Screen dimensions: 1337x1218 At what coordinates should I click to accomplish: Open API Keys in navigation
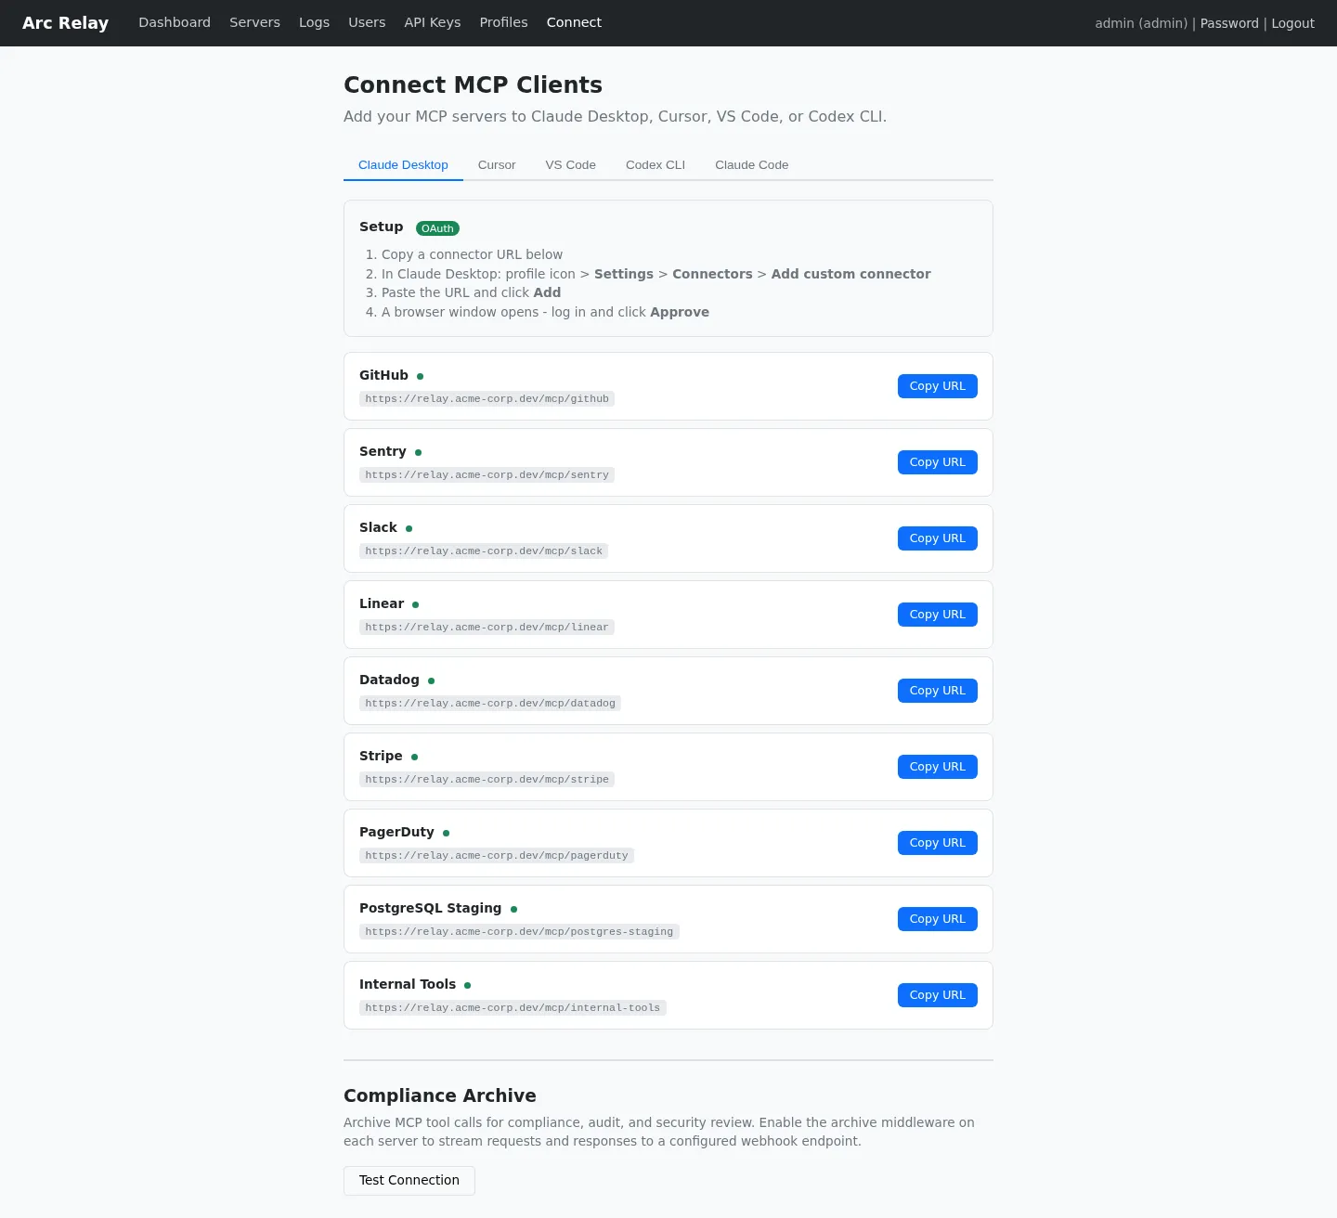click(x=433, y=22)
